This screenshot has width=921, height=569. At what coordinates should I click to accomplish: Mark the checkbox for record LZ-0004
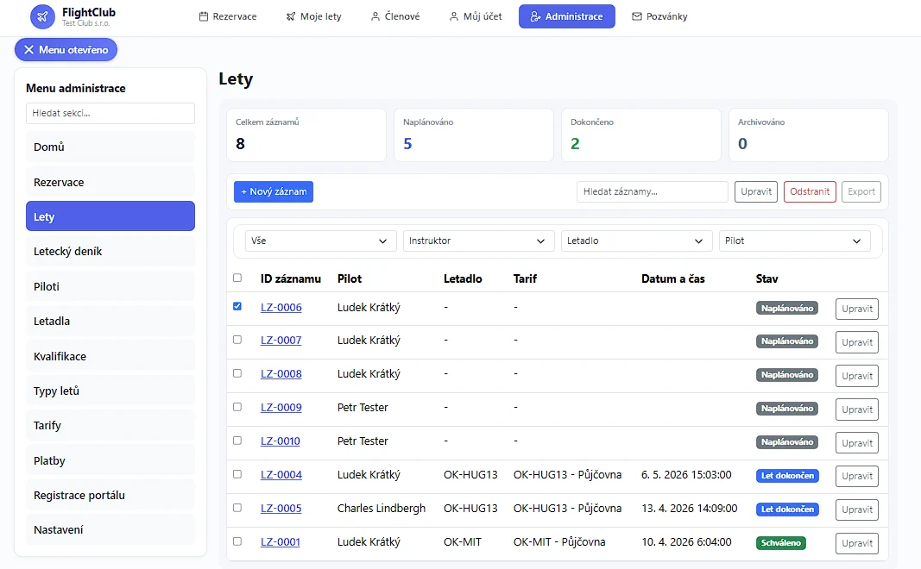(237, 474)
